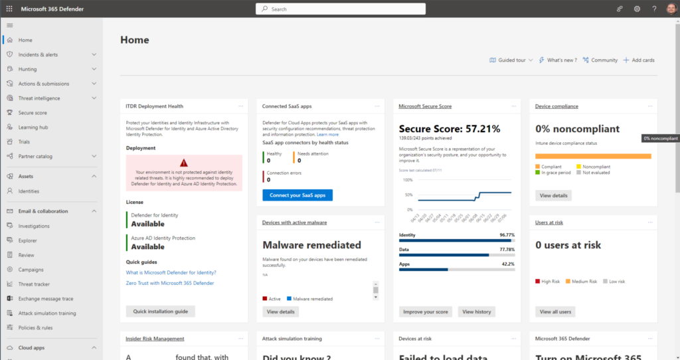Click the Exchange message trace icon
Image resolution: width=680 pixels, height=360 pixels.
click(9, 298)
